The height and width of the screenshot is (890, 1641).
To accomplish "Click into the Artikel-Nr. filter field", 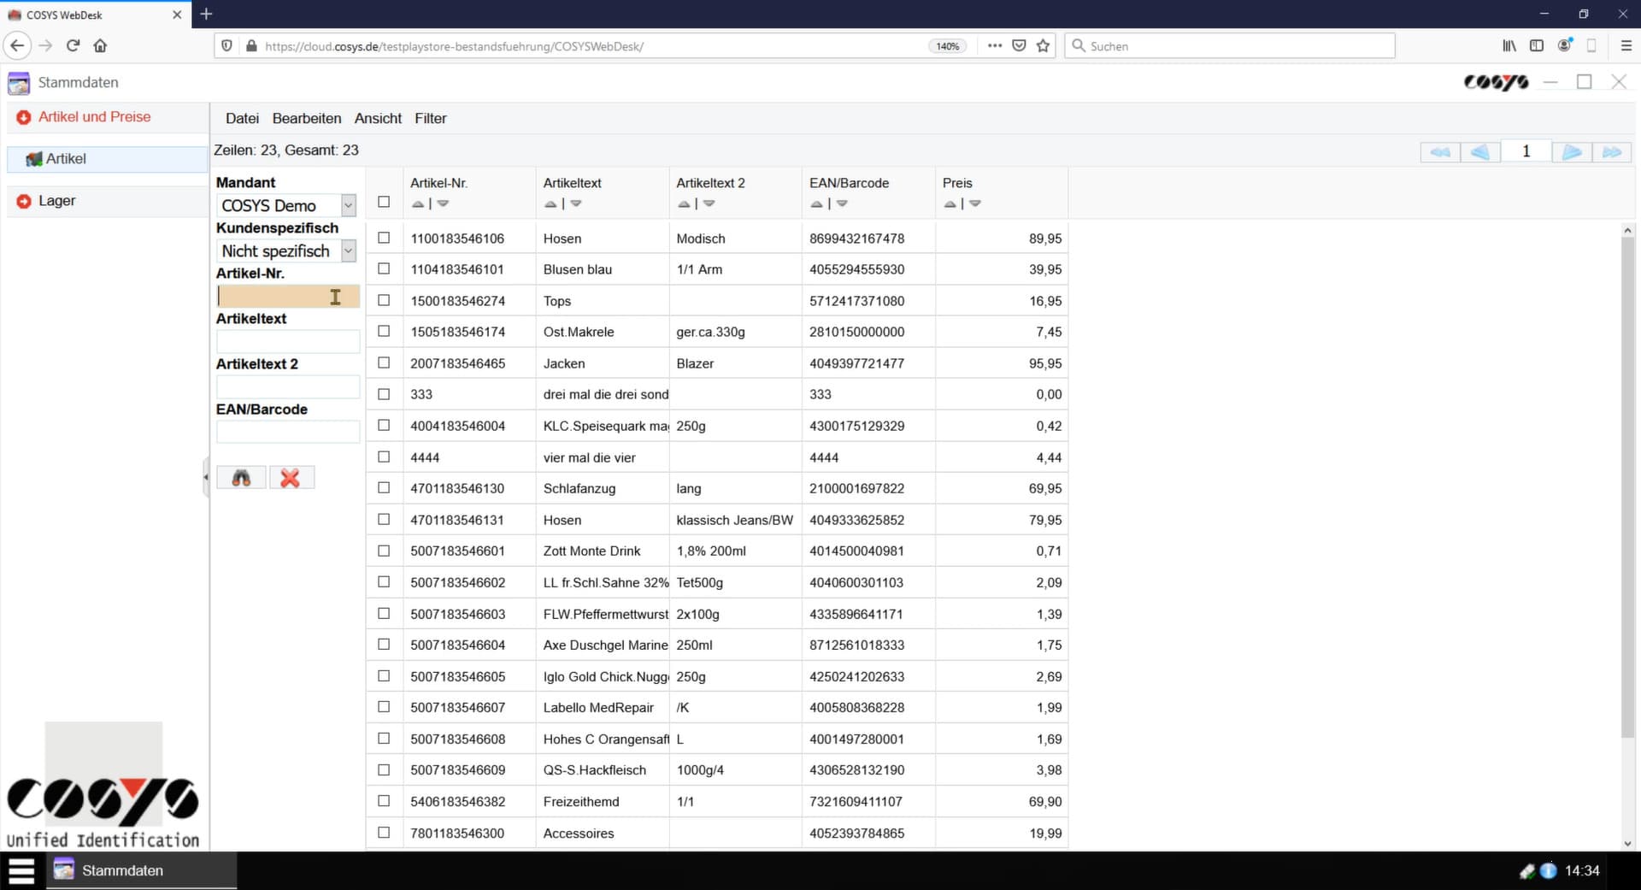I will tap(288, 297).
